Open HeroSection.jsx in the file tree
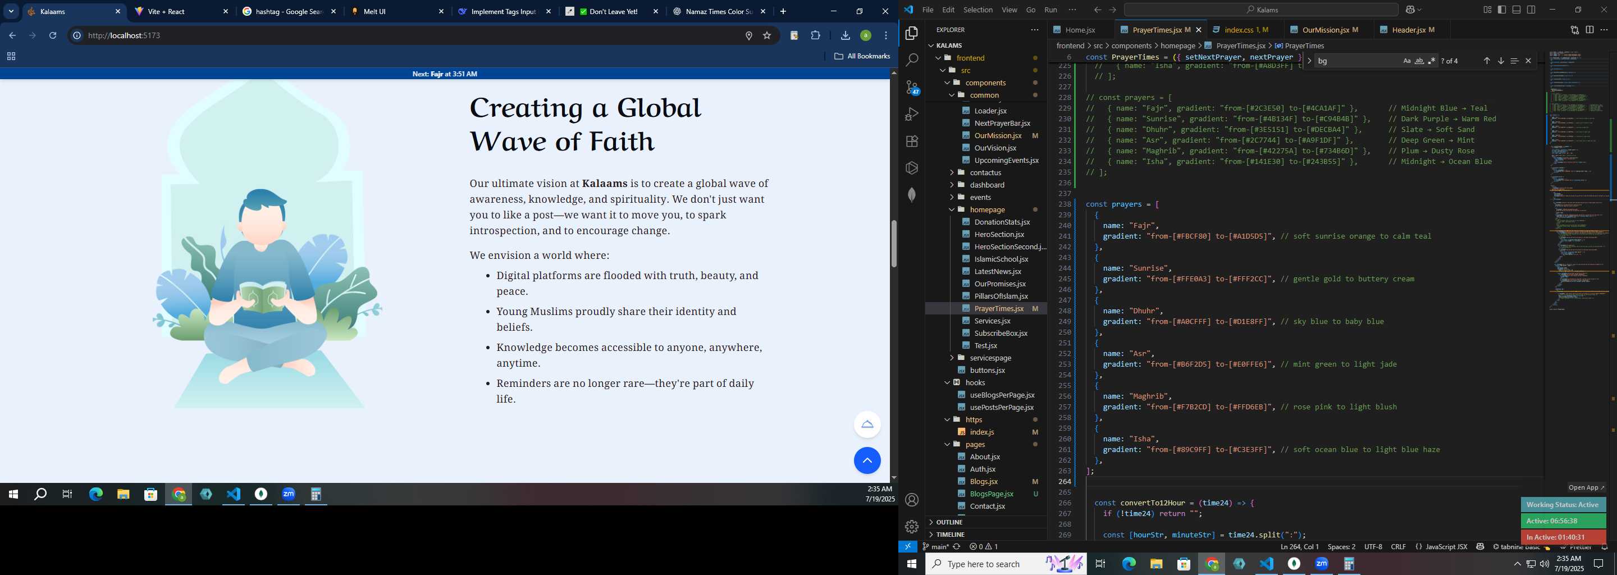 tap(999, 234)
